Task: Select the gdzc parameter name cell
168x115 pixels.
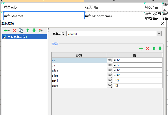Action: click(79, 70)
